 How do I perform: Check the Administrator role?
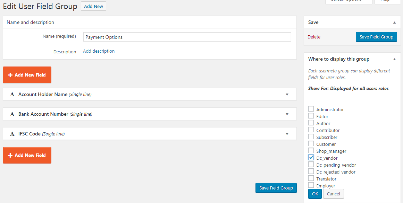tap(311, 109)
